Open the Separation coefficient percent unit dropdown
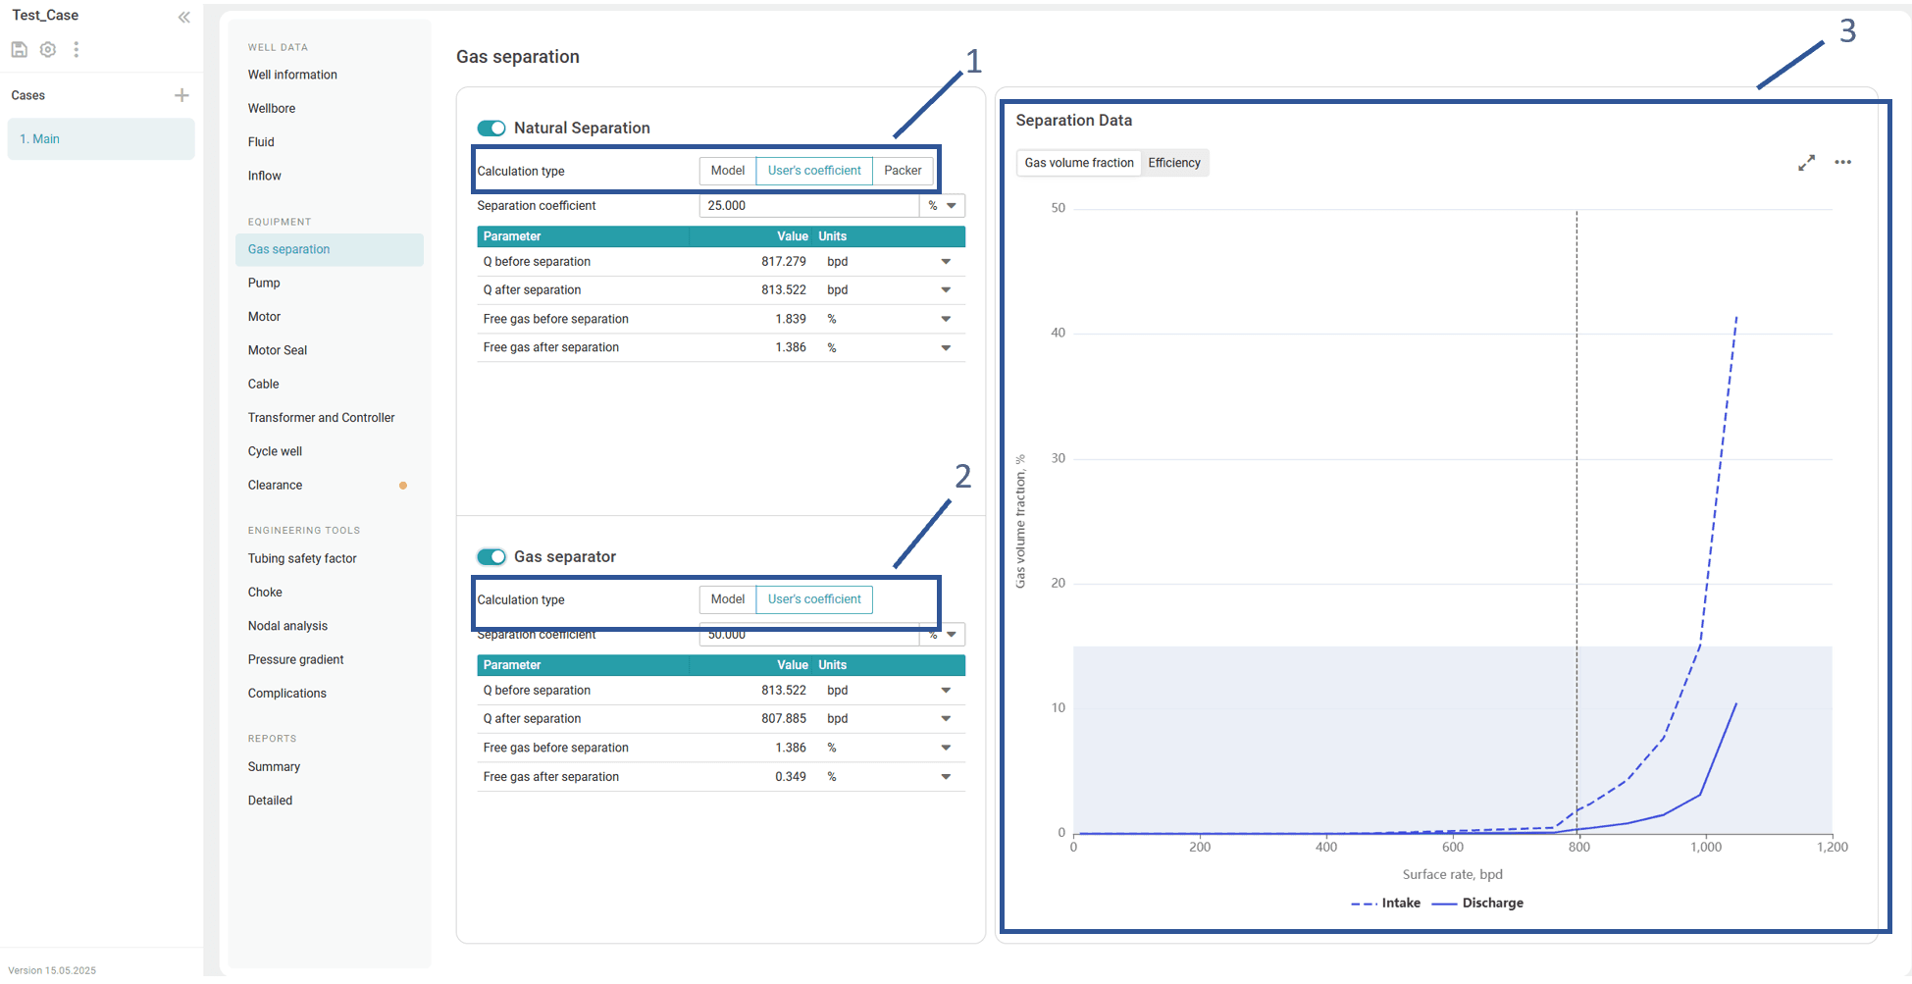This screenshot has width=1912, height=984. click(x=942, y=206)
